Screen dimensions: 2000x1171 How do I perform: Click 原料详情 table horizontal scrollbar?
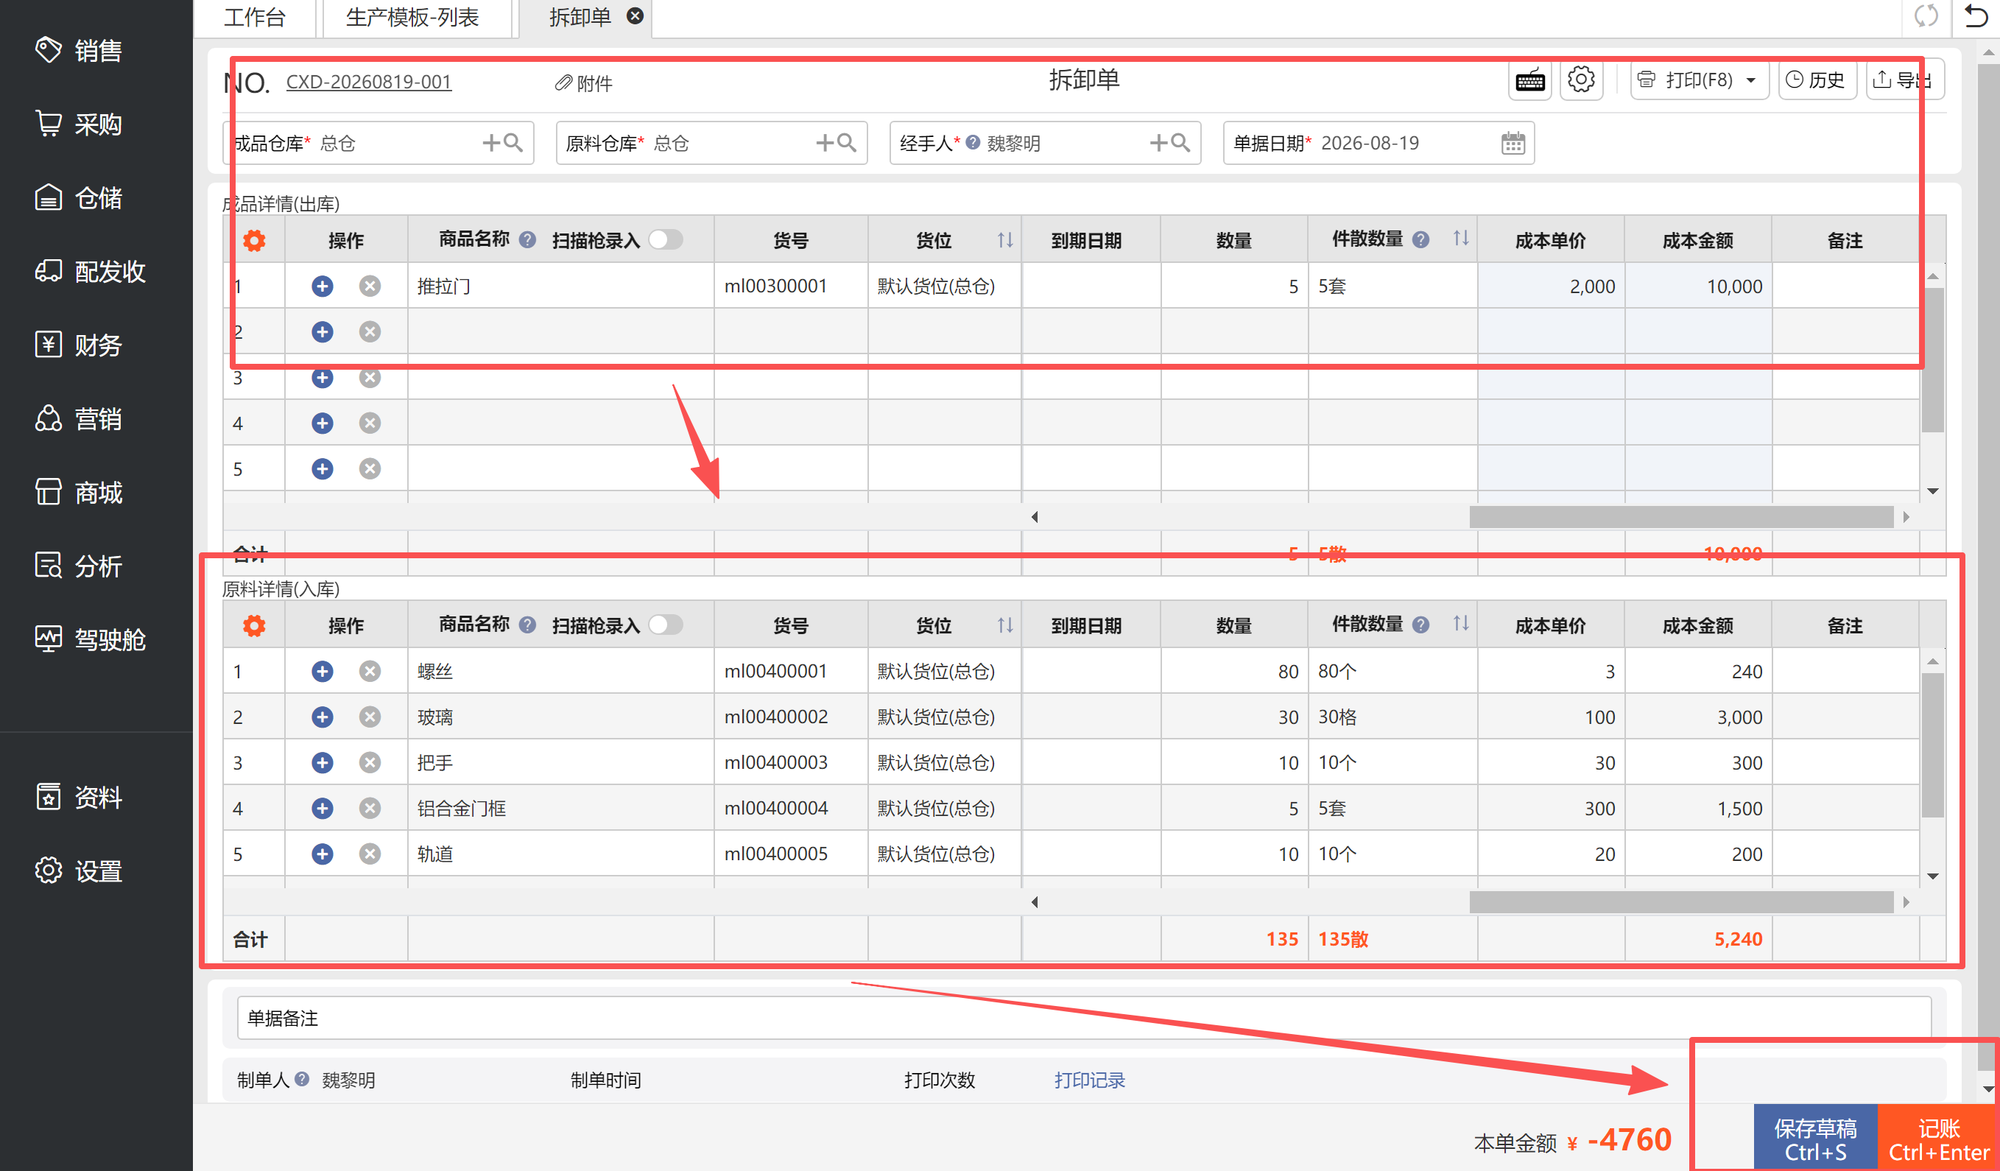pyautogui.click(x=1681, y=902)
